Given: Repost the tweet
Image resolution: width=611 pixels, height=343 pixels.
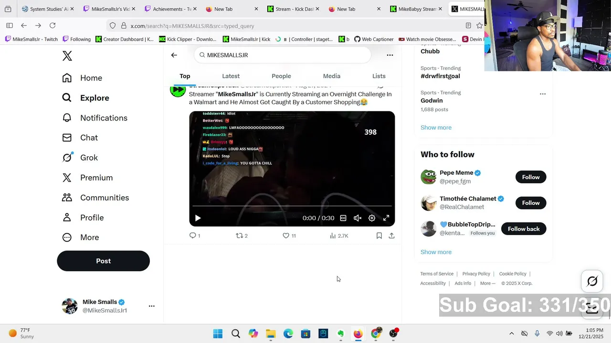Looking at the screenshot, I should click(242, 236).
